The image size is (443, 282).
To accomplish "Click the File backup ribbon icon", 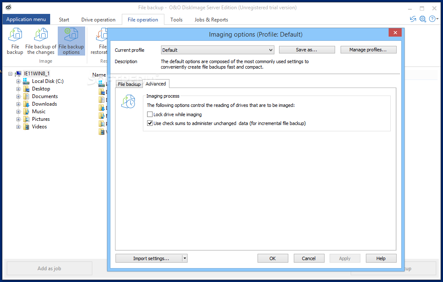I will [x=15, y=35].
